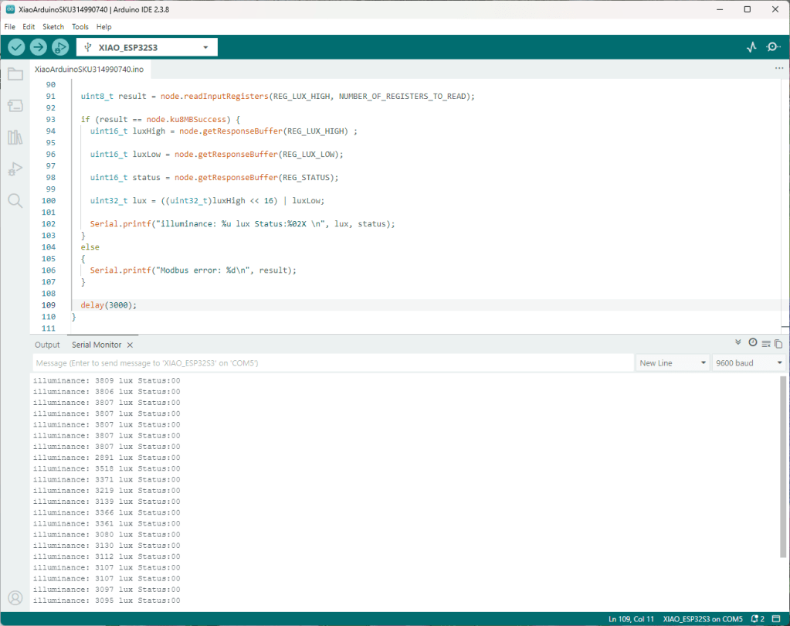Click the Verify sketch checkmark button
Image resolution: width=790 pixels, height=626 pixels.
(x=16, y=47)
